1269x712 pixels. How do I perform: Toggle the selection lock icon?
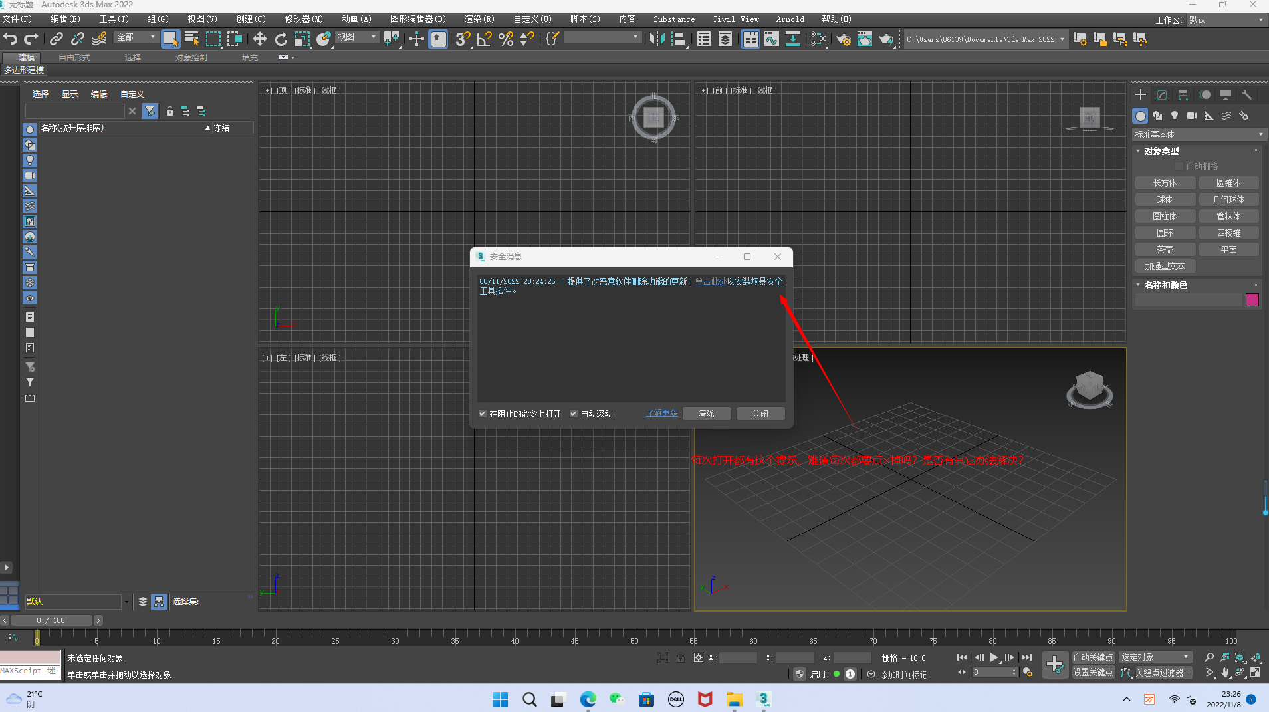(681, 657)
